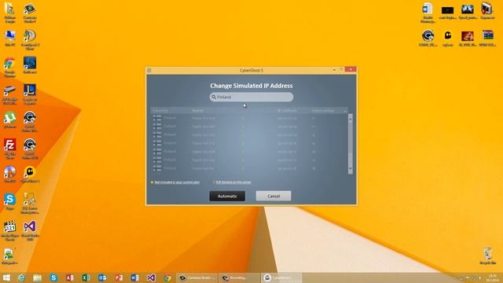Click the taskbar clock and date
Image resolution: width=503 pixels, height=283 pixels.
click(492, 277)
